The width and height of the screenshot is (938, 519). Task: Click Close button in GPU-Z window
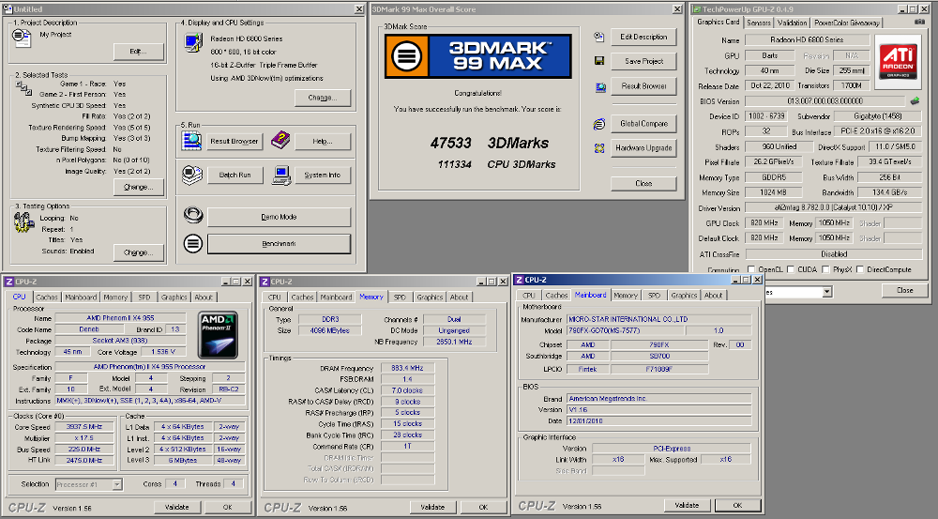click(x=904, y=290)
